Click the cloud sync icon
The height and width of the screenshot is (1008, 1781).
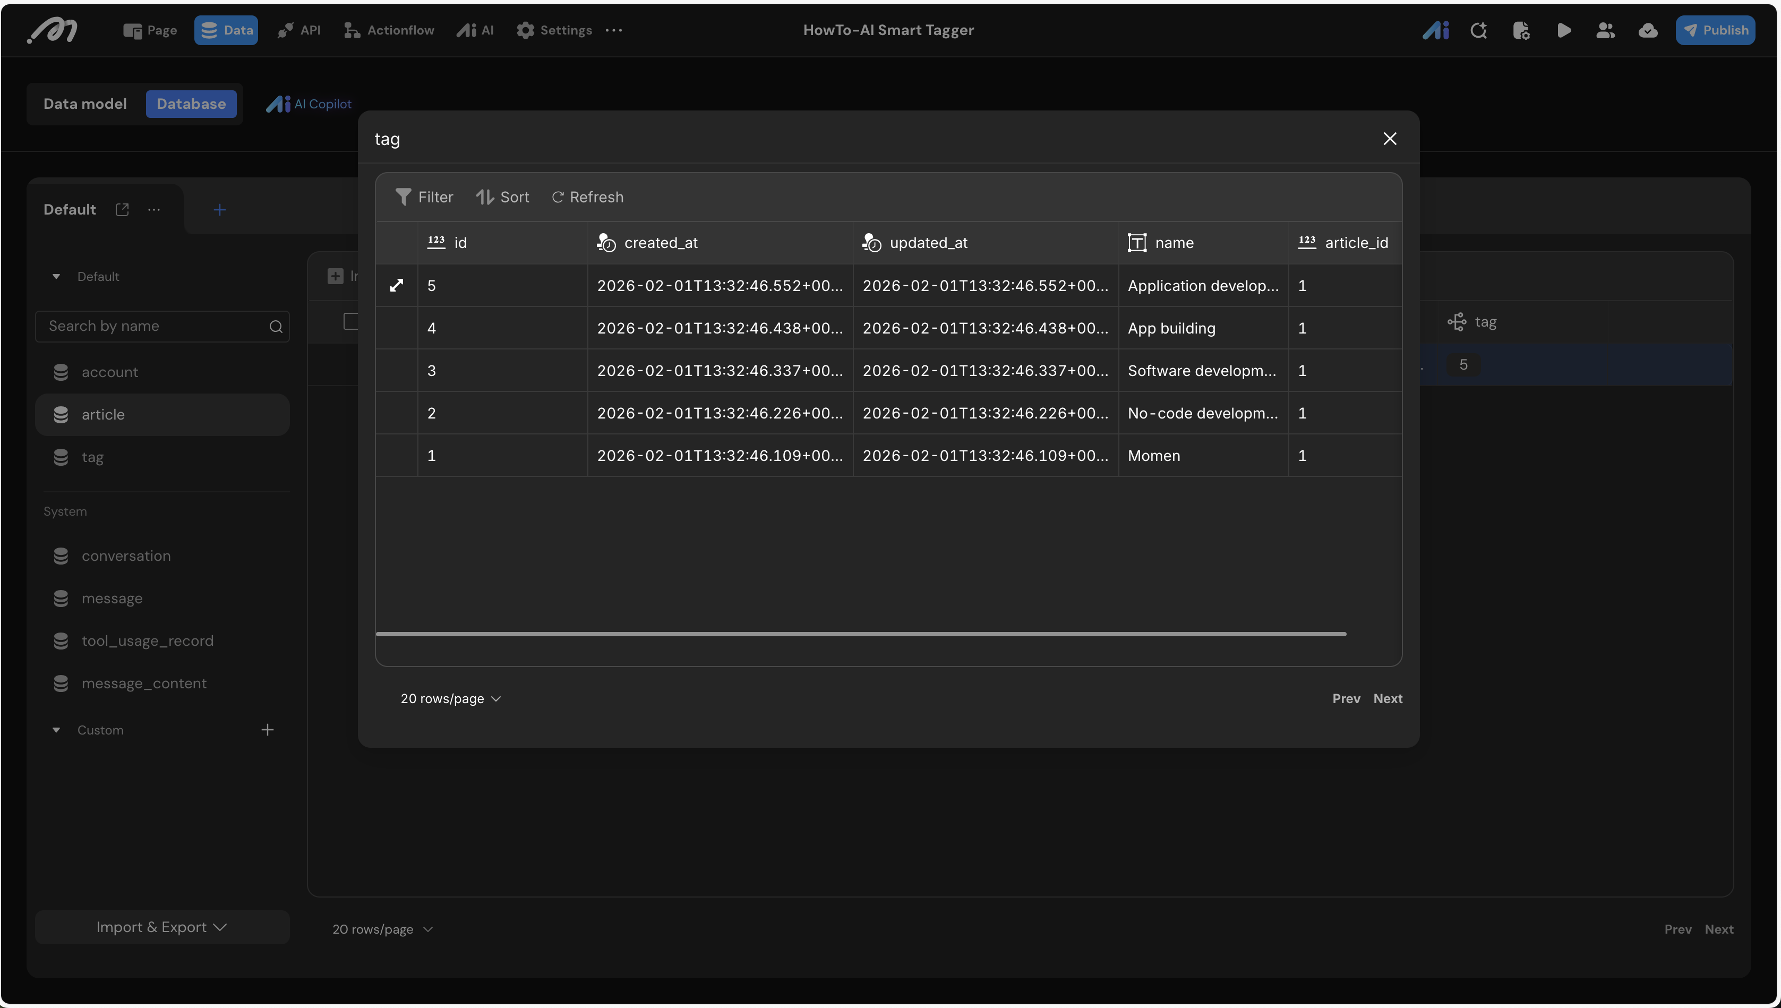1647,30
